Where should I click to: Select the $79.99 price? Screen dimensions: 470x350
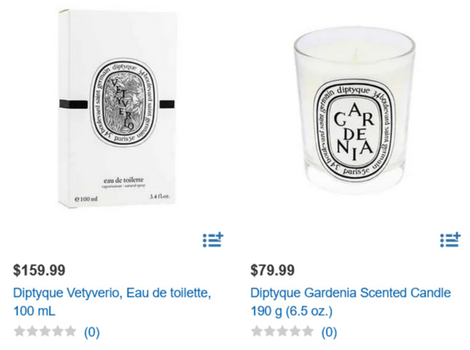point(273,270)
